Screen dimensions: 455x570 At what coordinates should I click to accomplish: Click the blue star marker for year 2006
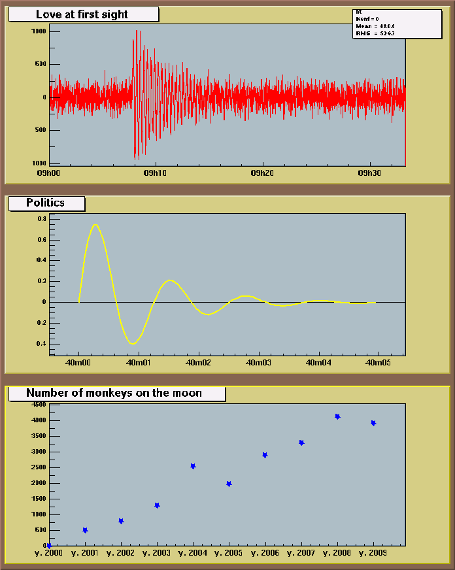click(265, 455)
